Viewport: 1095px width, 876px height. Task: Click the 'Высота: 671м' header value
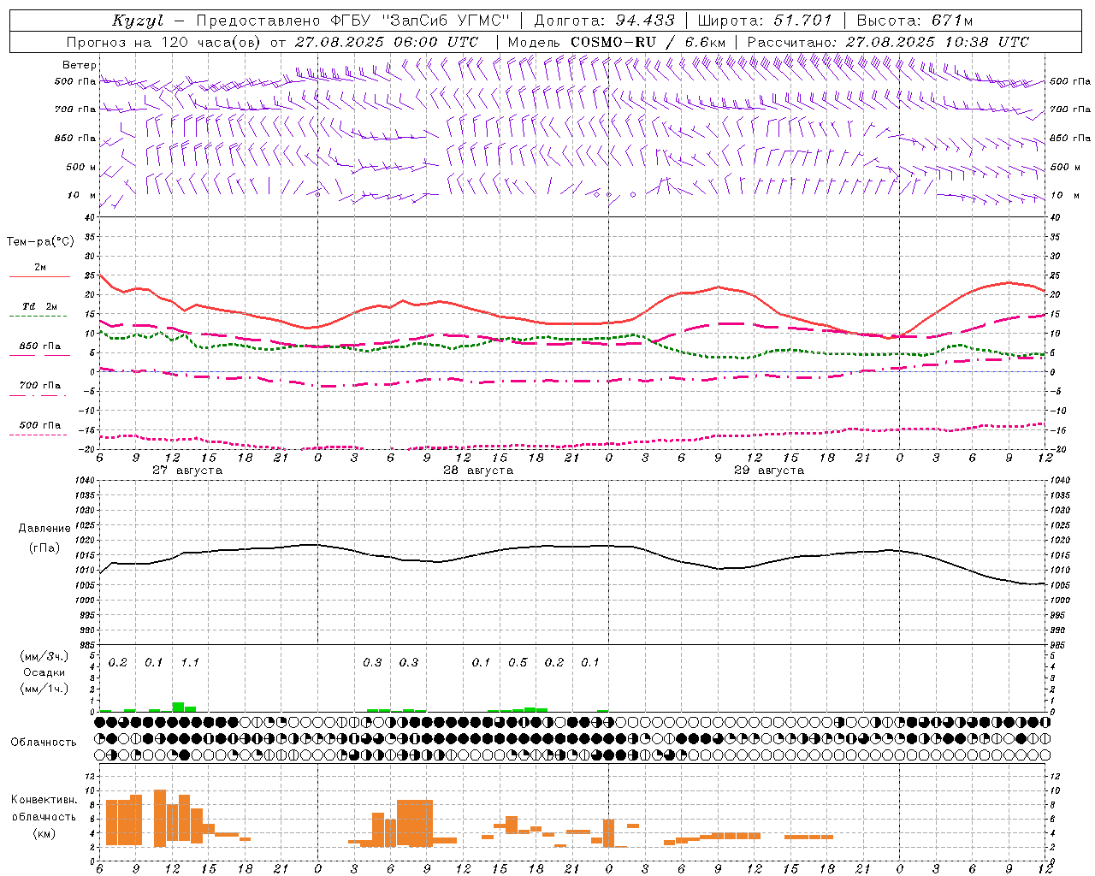point(914,21)
